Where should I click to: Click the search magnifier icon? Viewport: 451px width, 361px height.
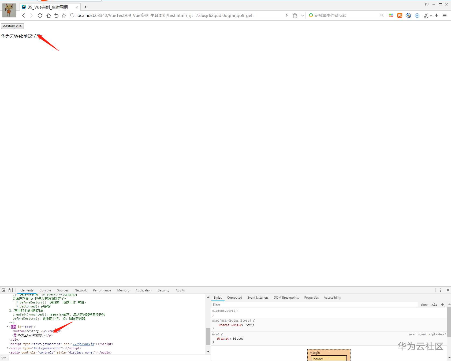[x=382, y=16]
